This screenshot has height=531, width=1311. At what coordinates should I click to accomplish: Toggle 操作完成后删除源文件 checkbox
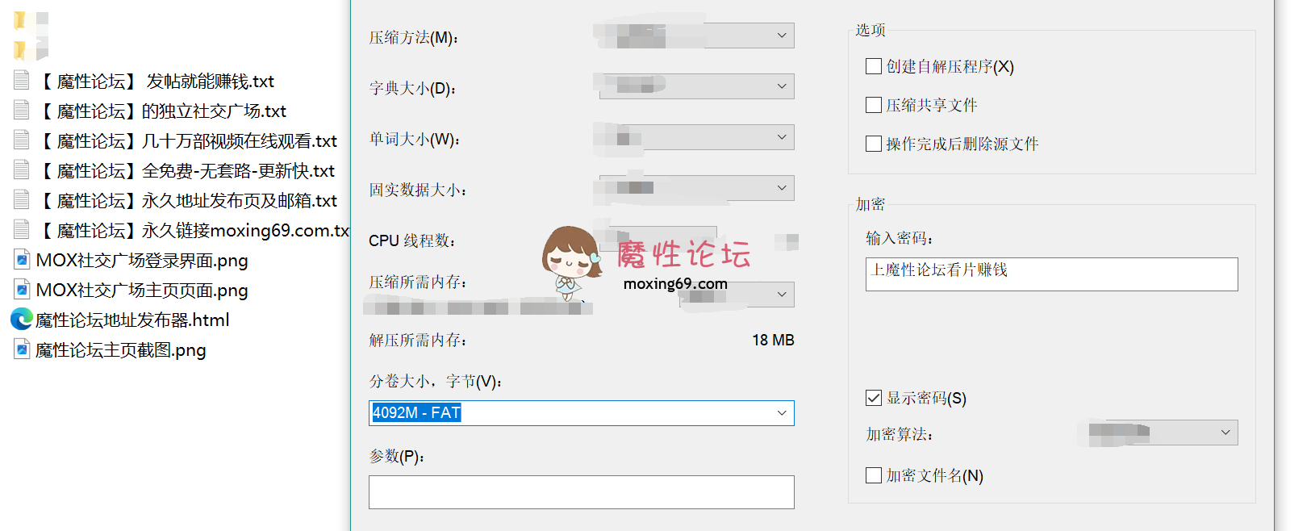pos(873,144)
